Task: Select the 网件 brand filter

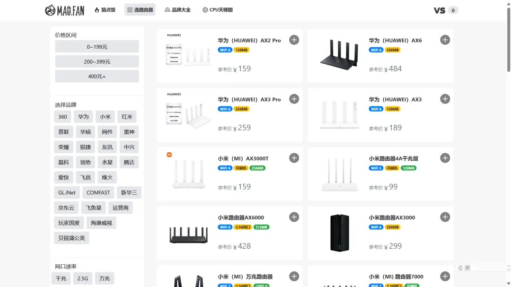Action: click(x=107, y=132)
